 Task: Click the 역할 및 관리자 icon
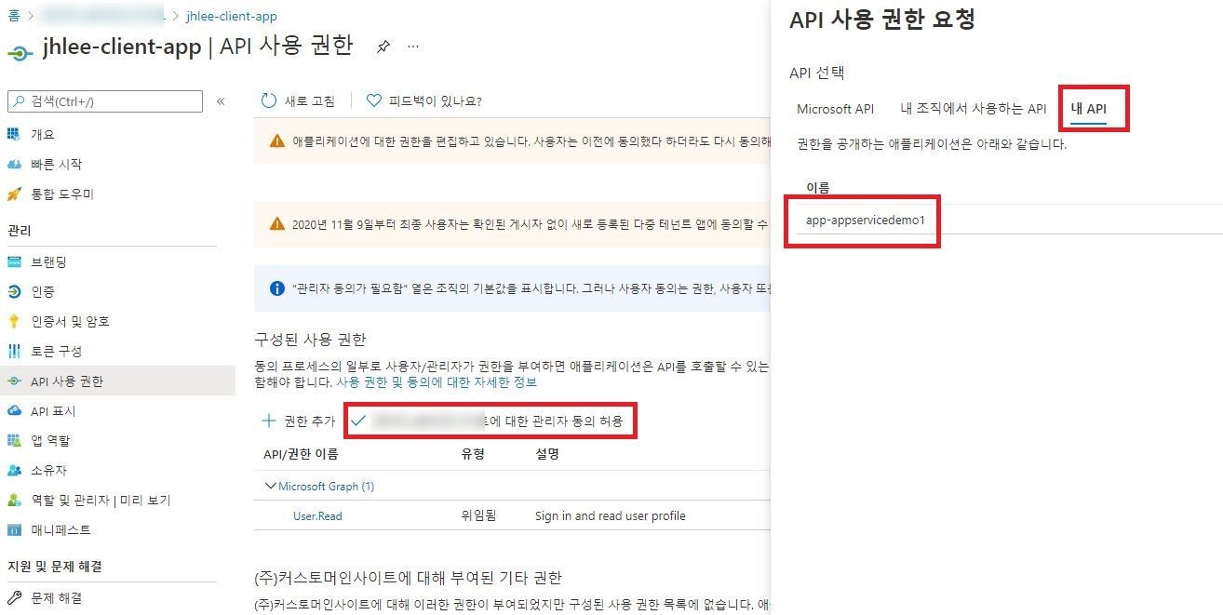[14, 500]
